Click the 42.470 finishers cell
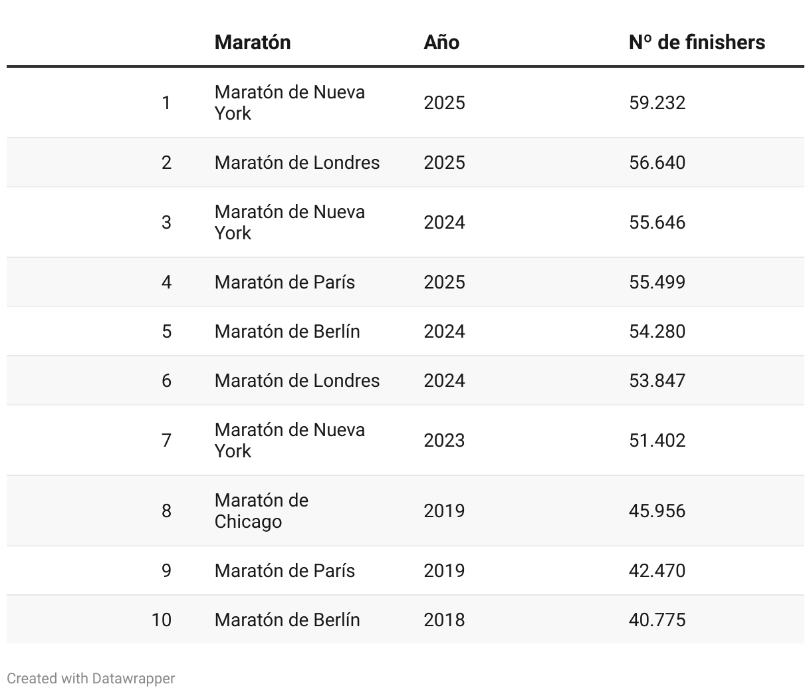Screen dimensions: 811x694 [x=657, y=571]
